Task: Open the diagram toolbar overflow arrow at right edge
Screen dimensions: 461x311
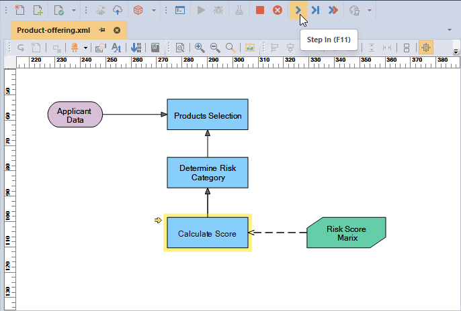Action: (456, 52)
